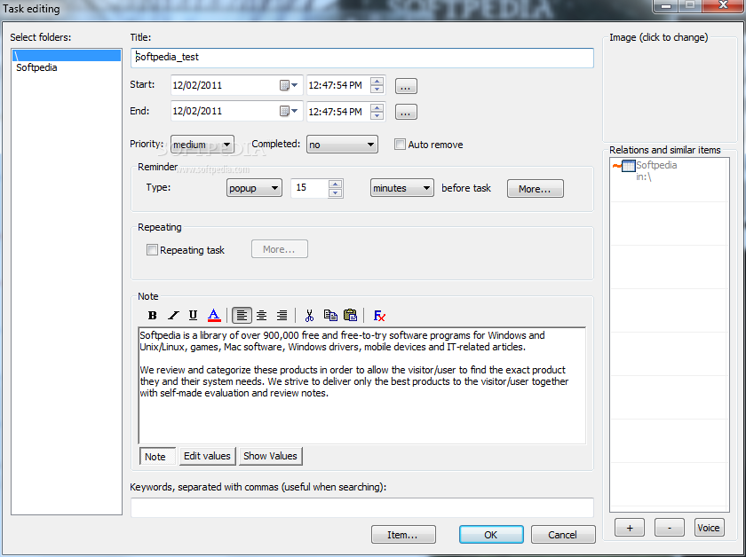The width and height of the screenshot is (746, 557).
Task: Add a relation with plus button
Action: pos(630,528)
